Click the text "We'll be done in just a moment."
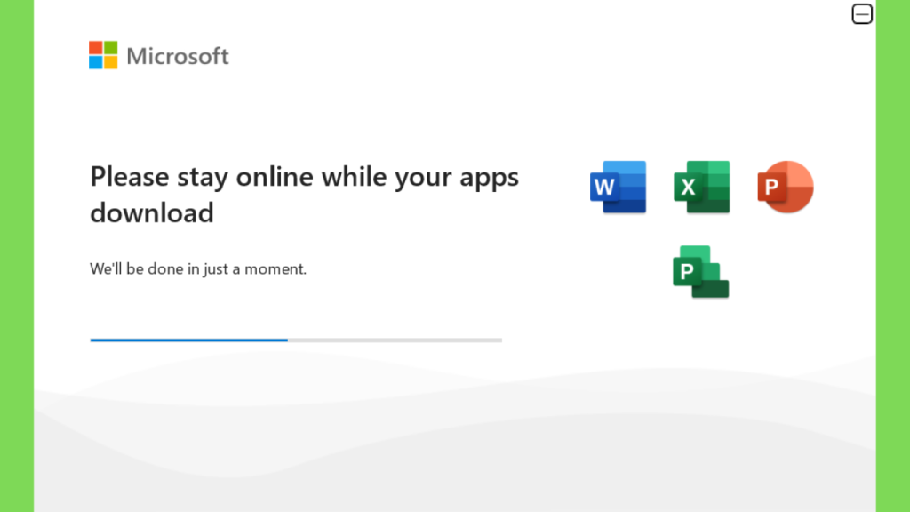Viewport: 910px width, 512px height. pos(198,268)
